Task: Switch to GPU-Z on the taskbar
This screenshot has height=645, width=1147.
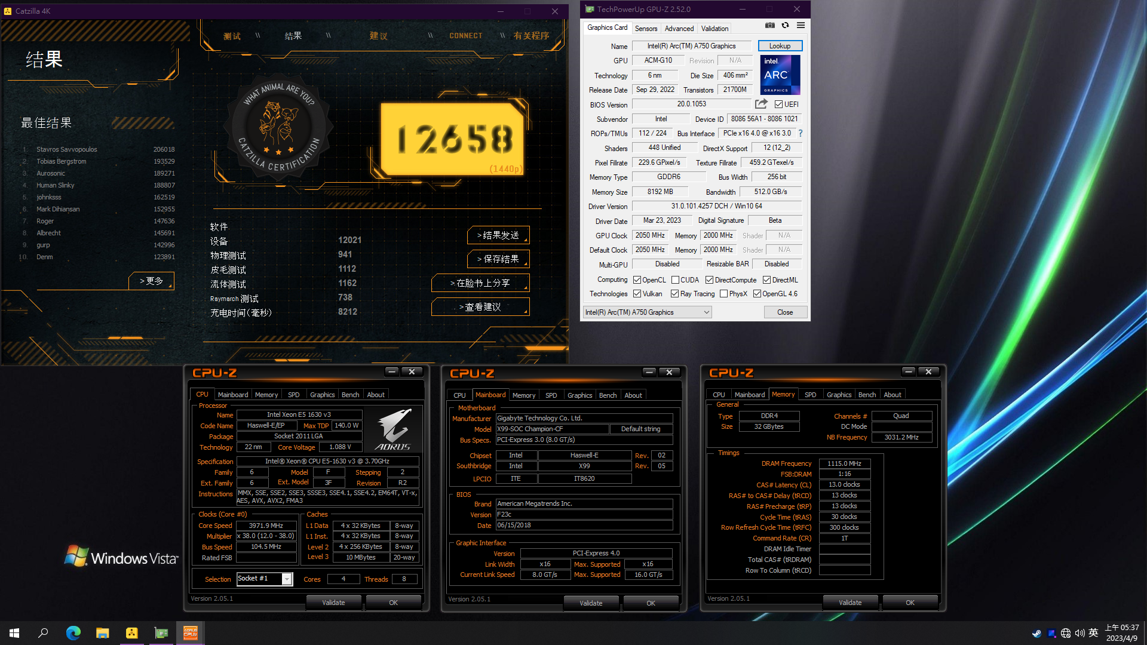Action: click(161, 632)
